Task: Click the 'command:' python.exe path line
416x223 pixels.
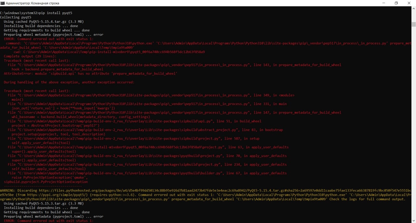Action: (x=206, y=45)
